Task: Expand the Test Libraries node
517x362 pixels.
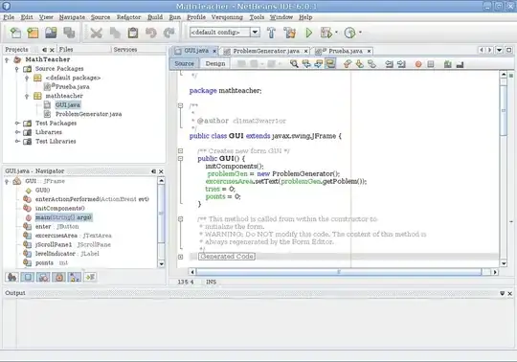Action: click(17, 142)
